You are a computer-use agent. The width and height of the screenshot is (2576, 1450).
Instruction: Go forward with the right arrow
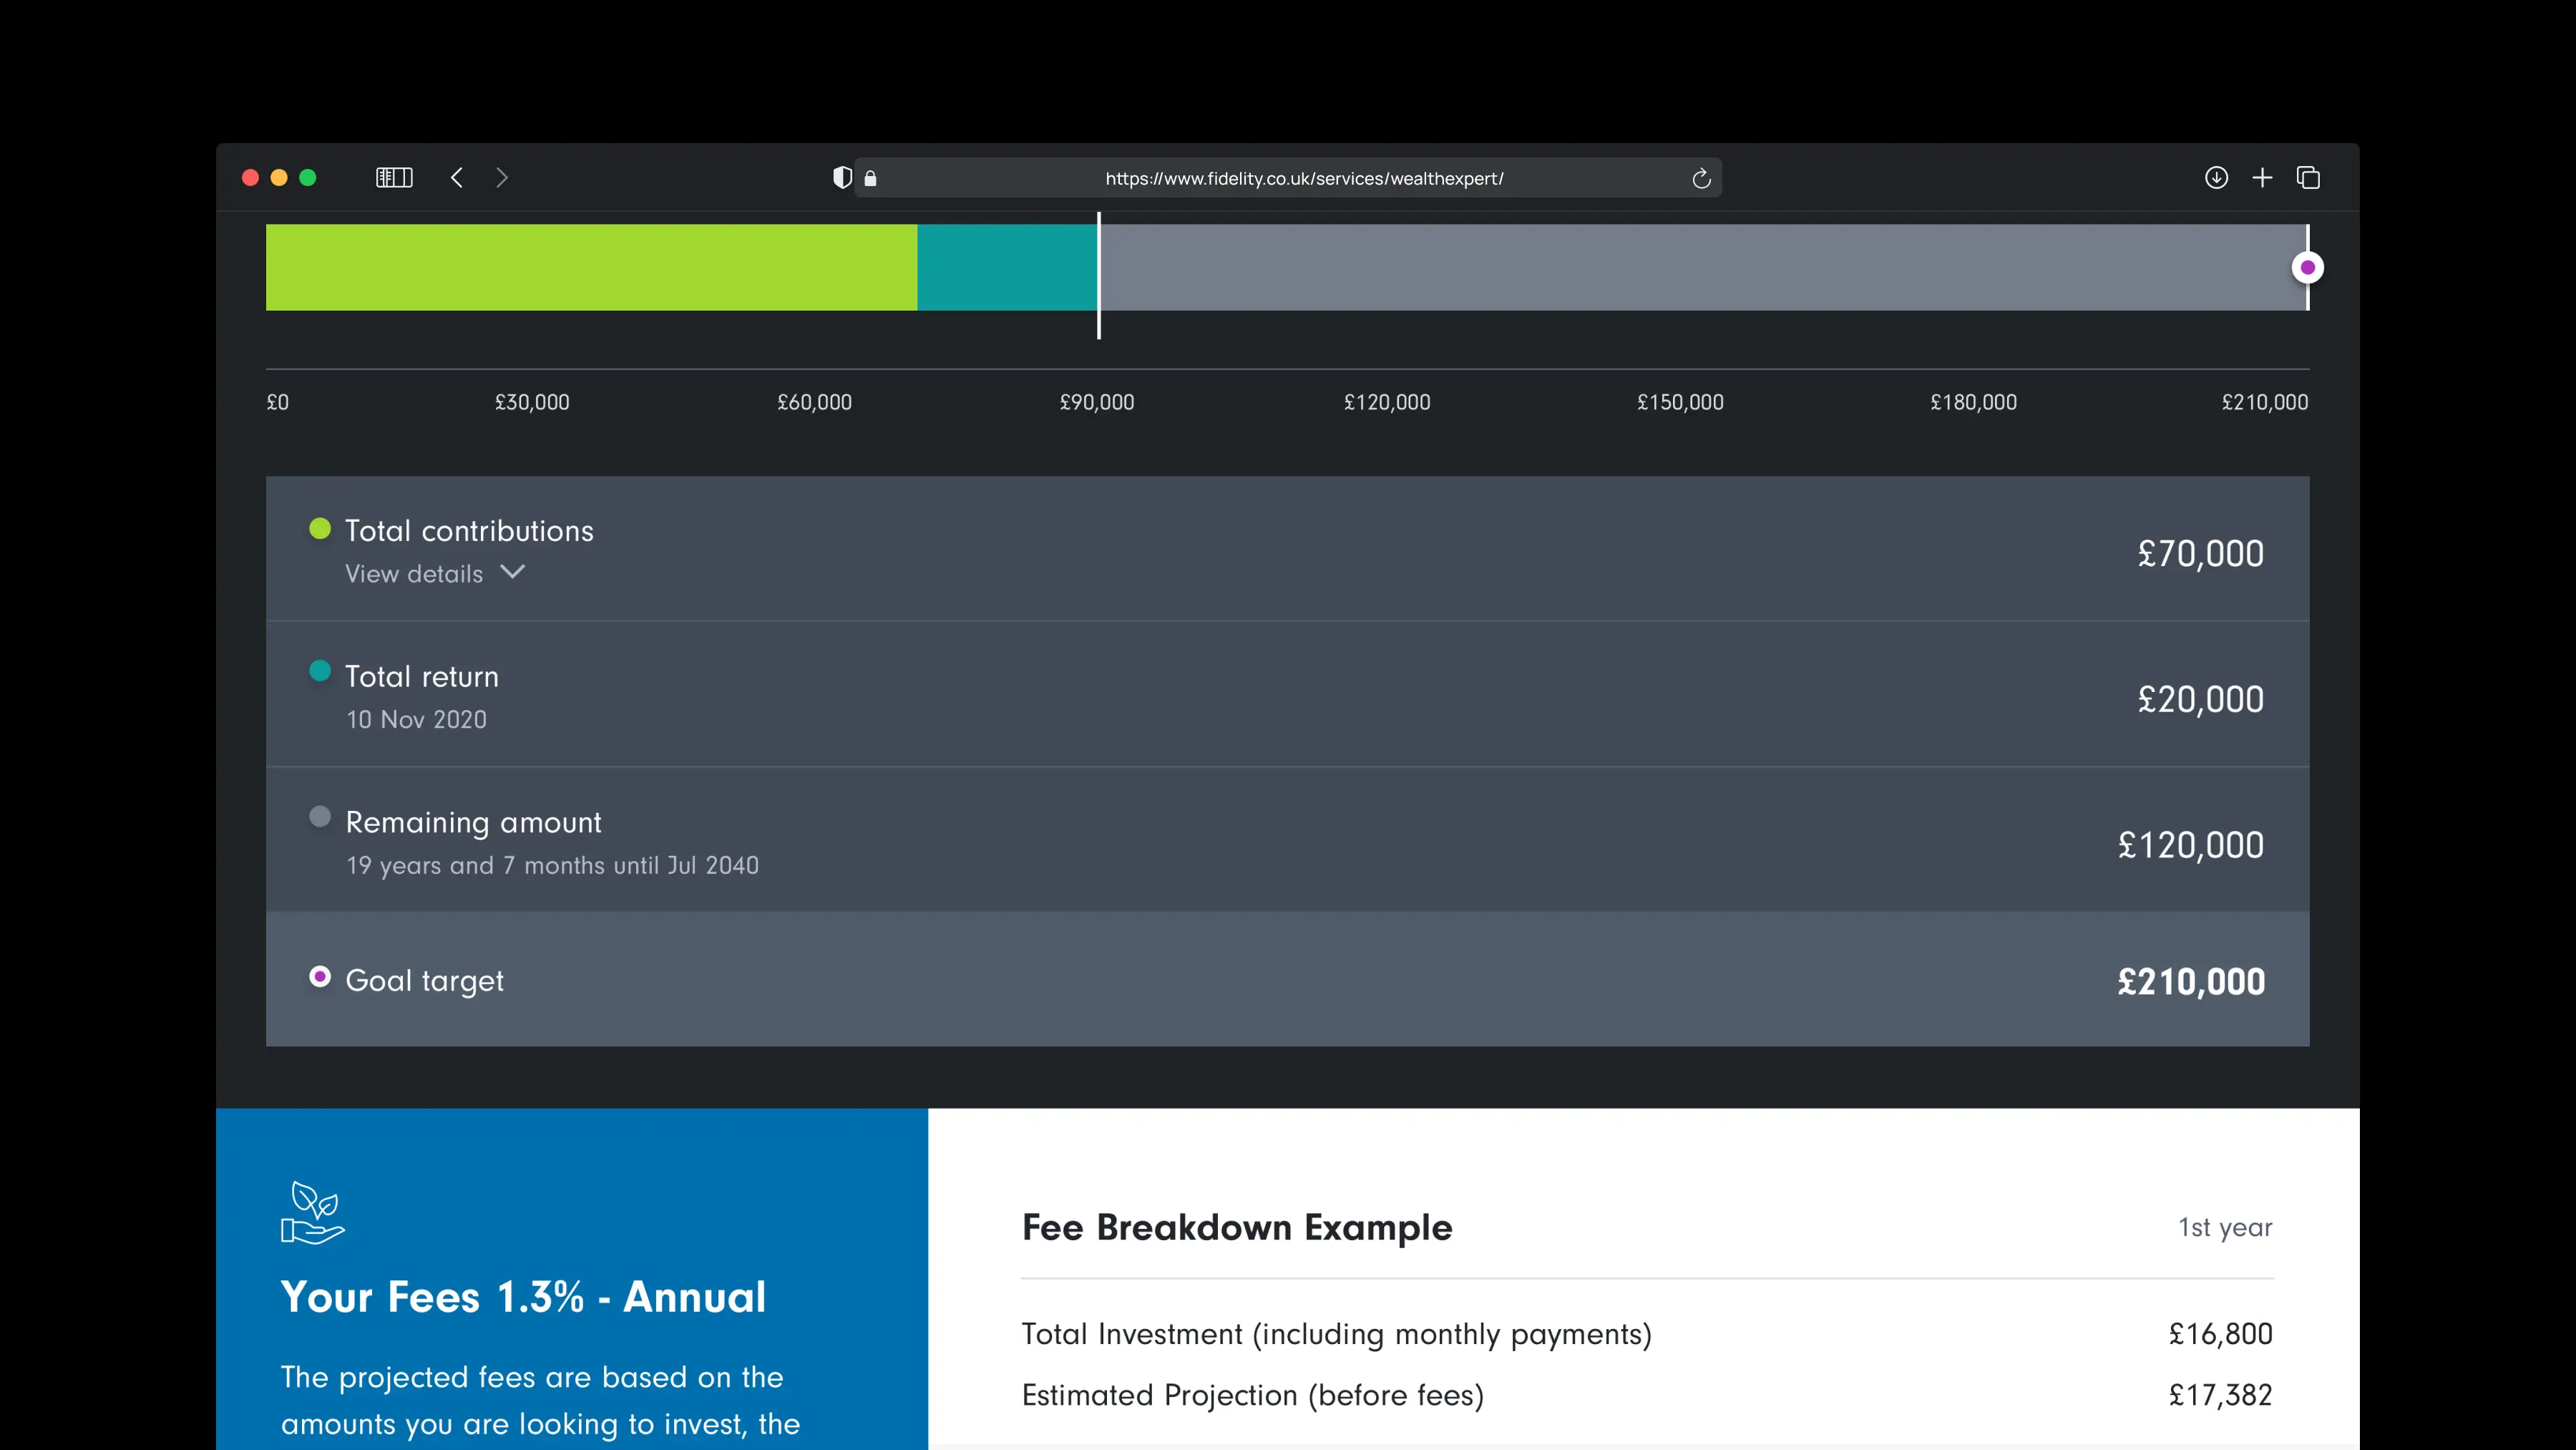coord(502,178)
